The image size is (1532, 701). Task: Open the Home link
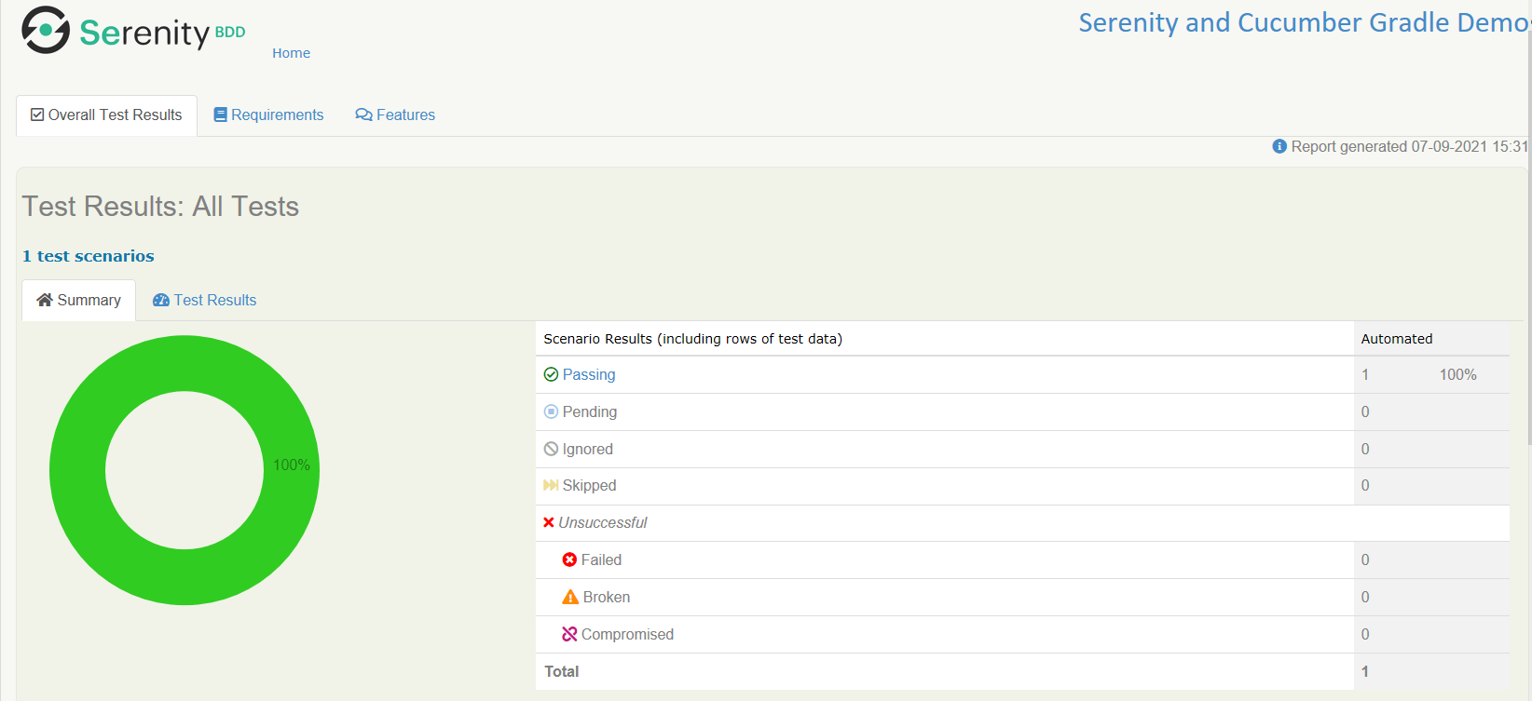pyautogui.click(x=291, y=53)
